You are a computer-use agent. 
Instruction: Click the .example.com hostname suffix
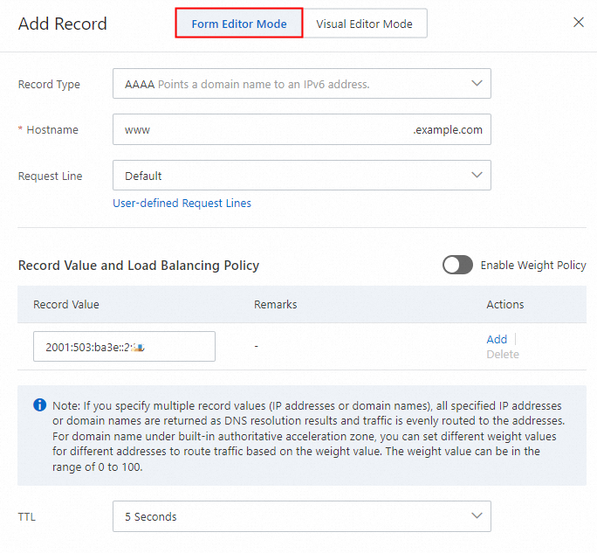coord(448,130)
